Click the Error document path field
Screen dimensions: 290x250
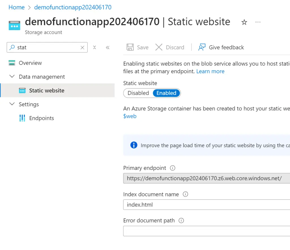pyautogui.click(x=206, y=231)
